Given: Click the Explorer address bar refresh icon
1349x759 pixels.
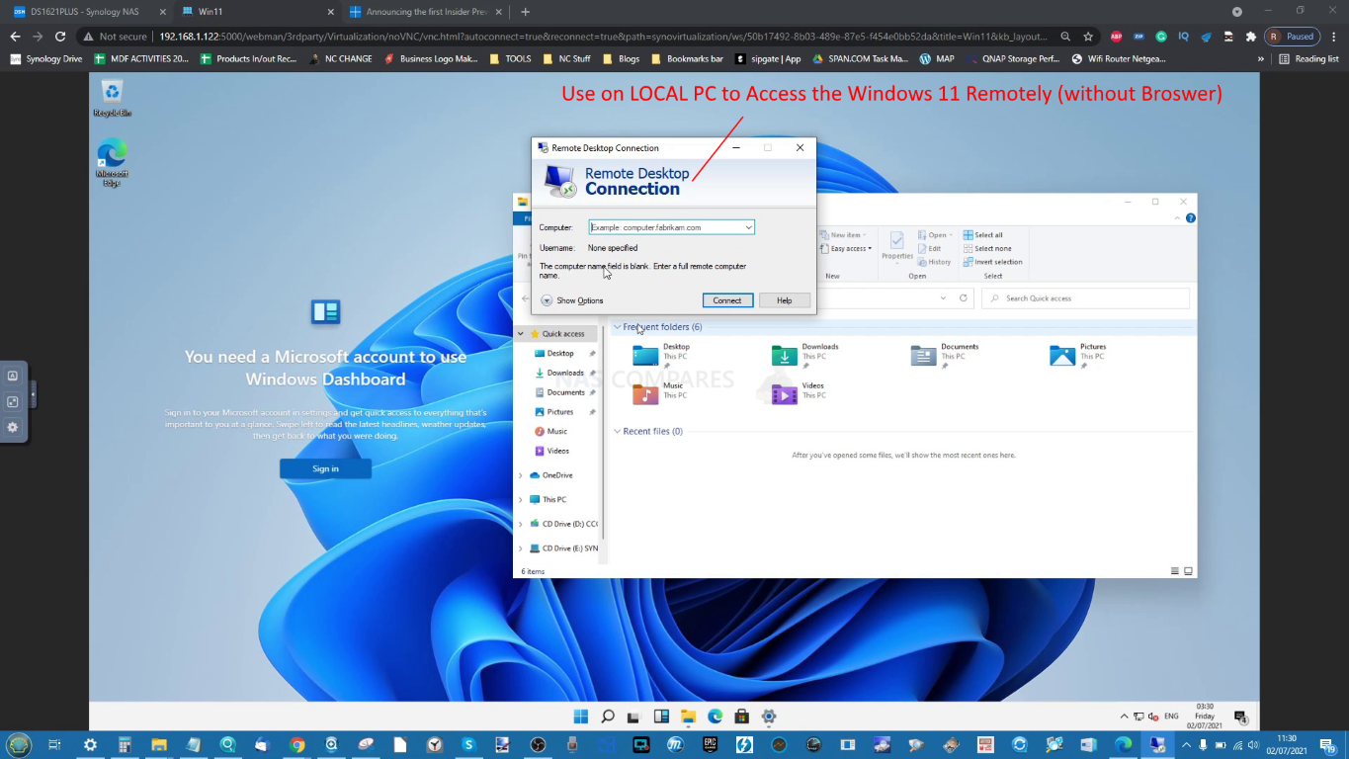Looking at the screenshot, I should (964, 297).
